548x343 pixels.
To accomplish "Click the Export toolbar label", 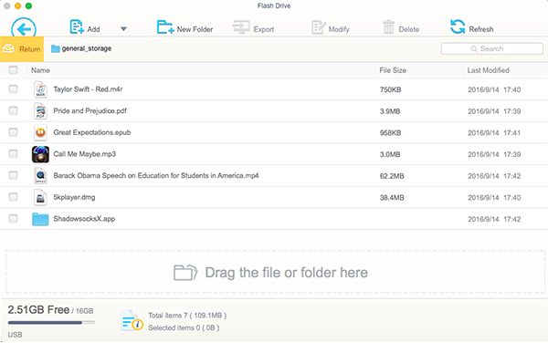I will [x=264, y=29].
